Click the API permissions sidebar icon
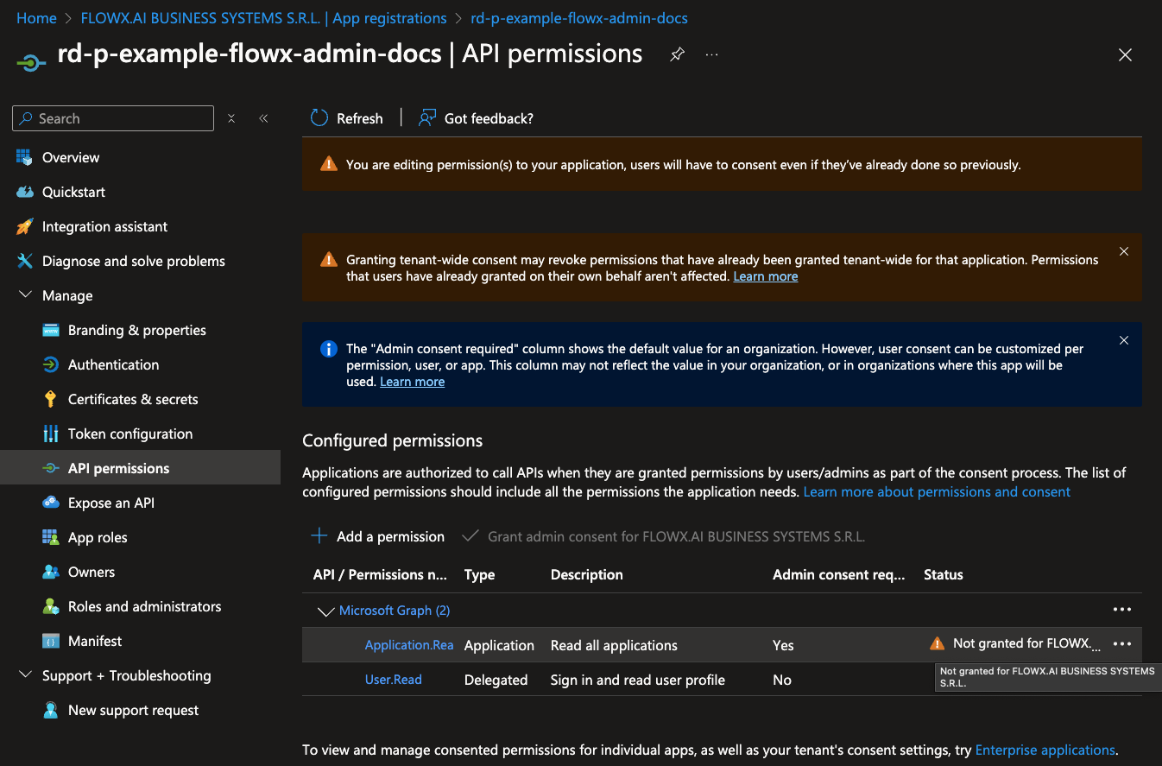The image size is (1162, 766). tap(51, 468)
